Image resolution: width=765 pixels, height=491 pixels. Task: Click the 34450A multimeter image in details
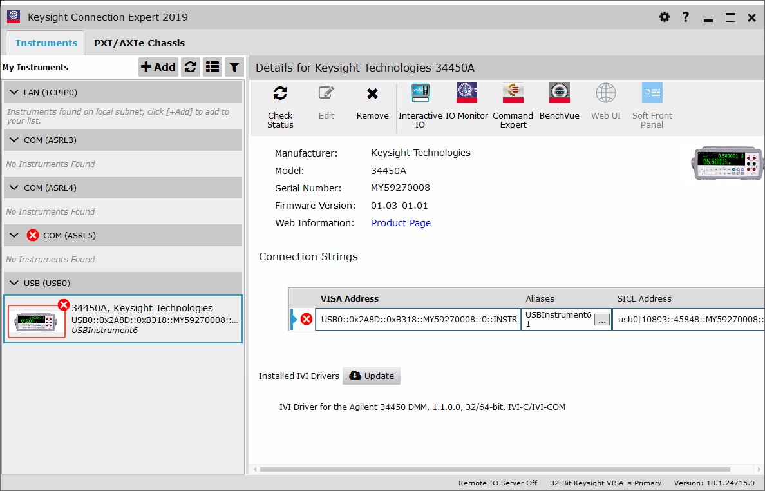tap(728, 163)
